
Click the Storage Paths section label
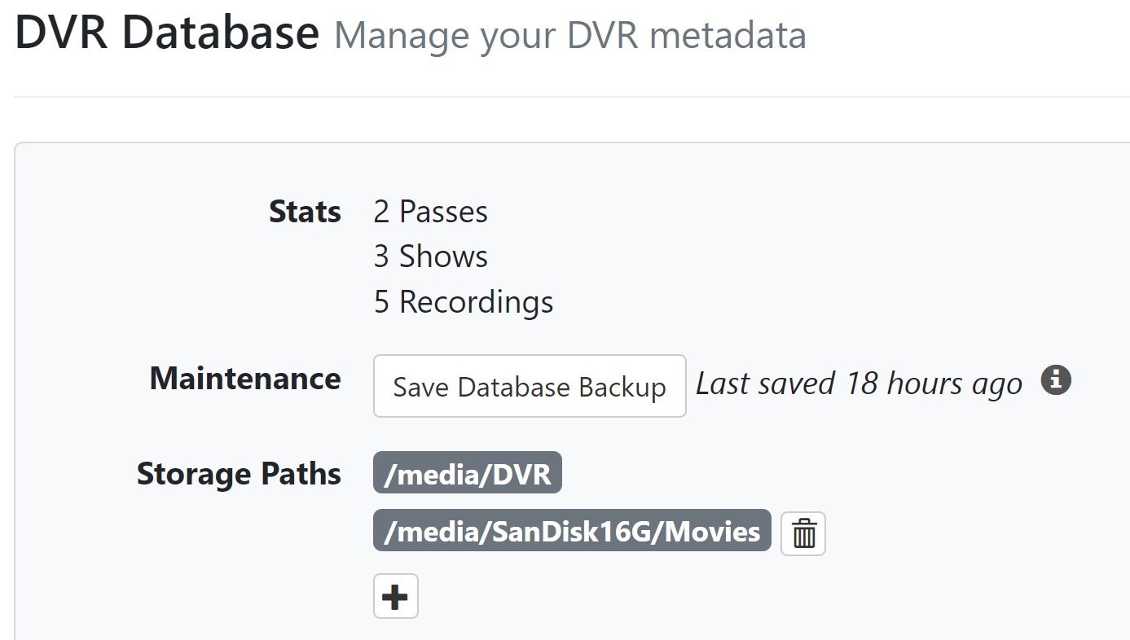[x=239, y=473]
